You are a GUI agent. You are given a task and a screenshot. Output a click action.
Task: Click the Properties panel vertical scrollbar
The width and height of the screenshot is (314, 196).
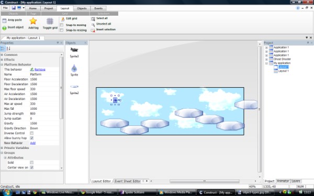[x=61, y=88]
